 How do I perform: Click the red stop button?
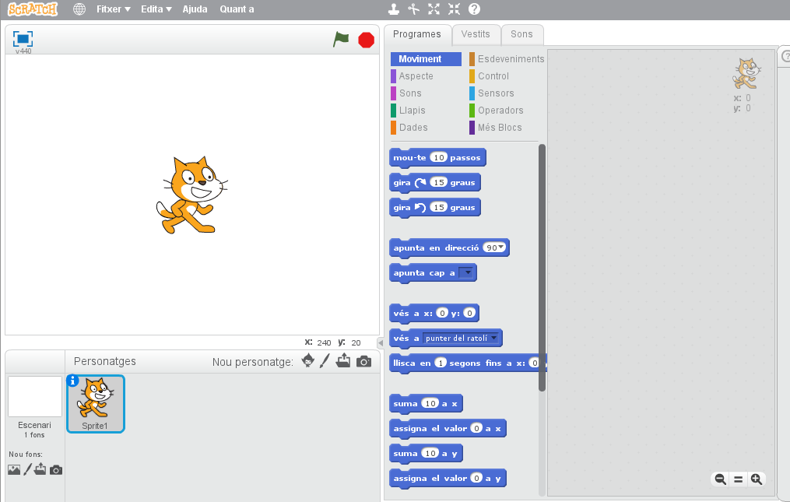(x=367, y=40)
